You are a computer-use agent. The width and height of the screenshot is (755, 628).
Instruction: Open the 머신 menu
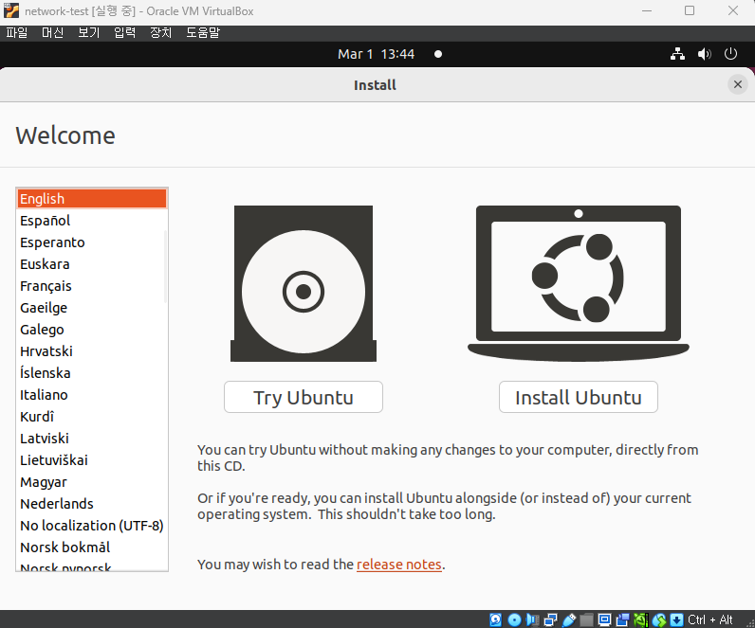pyautogui.click(x=52, y=33)
